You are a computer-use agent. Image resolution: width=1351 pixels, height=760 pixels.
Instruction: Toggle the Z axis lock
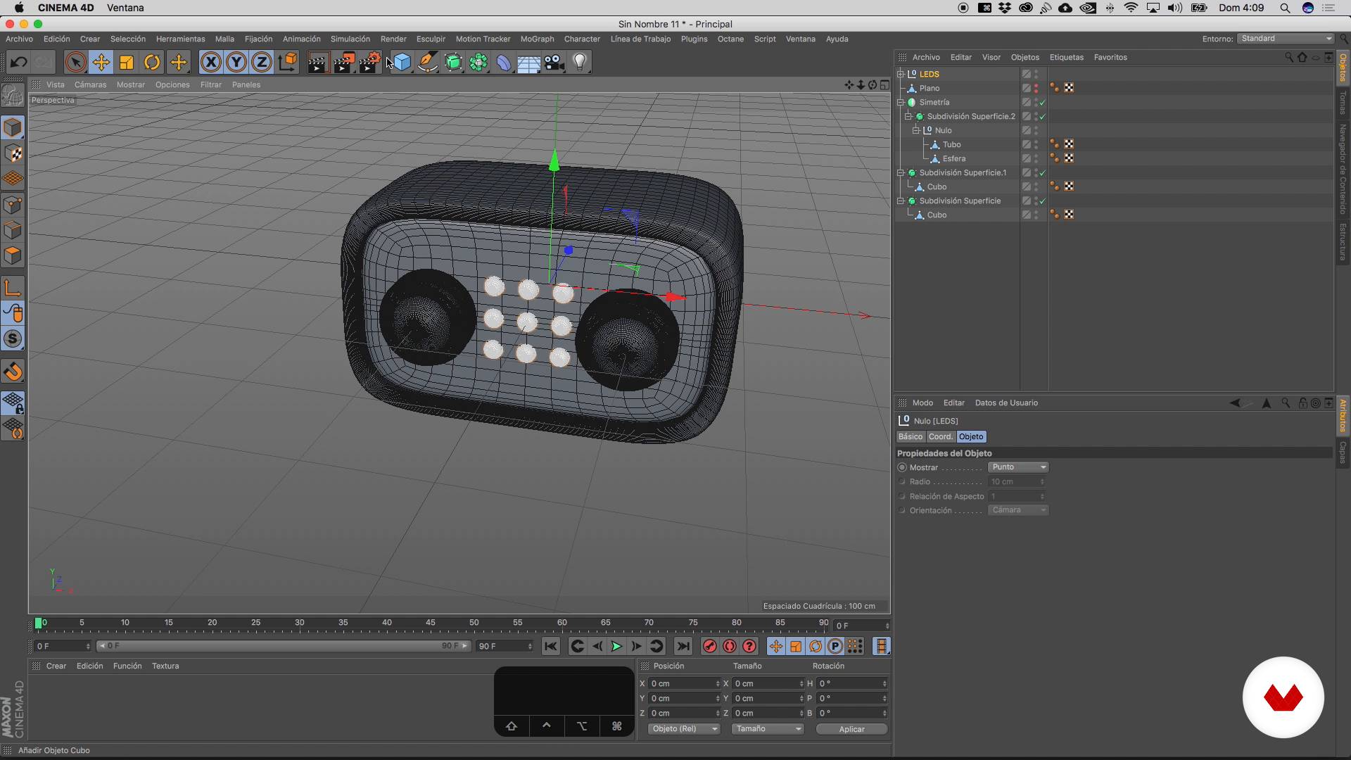[x=261, y=63]
